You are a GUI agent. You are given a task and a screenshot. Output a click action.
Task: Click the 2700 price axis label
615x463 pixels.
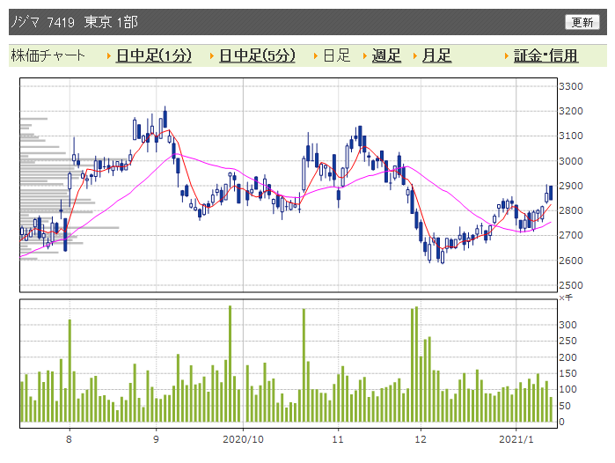pyautogui.click(x=571, y=235)
